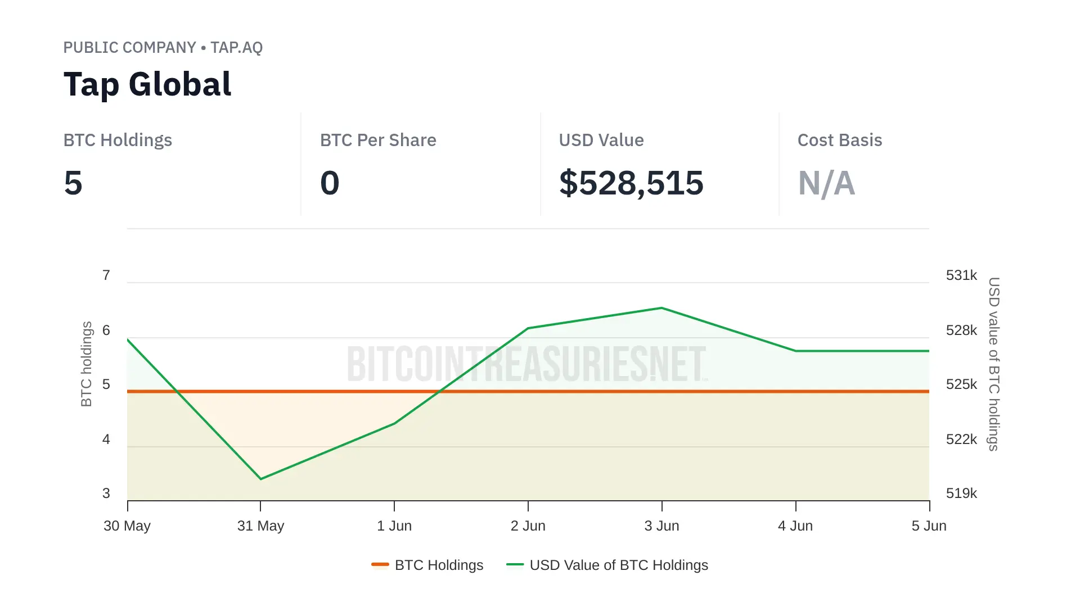Click the green line's peak on 3 Jun
Image resolution: width=1080 pixels, height=607 pixels.
coord(662,308)
